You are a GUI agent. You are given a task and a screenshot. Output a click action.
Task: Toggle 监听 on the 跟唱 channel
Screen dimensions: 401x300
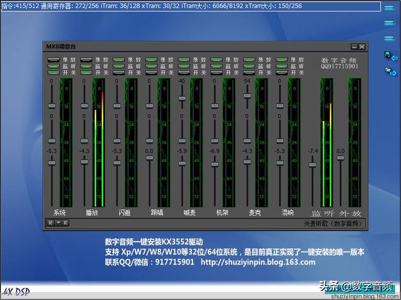click(151, 66)
